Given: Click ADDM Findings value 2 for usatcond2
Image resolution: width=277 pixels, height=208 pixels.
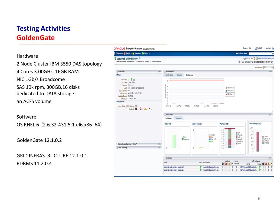Looking at the screenshot, I should click(x=236, y=167).
